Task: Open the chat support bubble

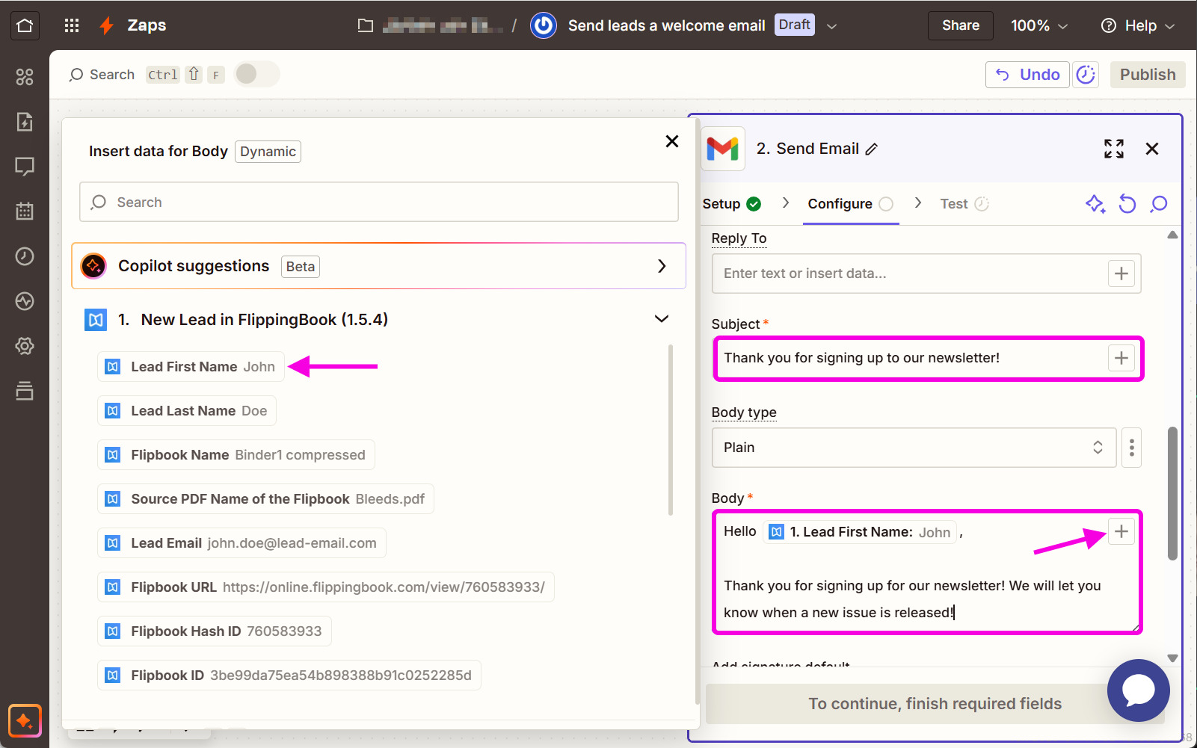Action: click(1139, 690)
